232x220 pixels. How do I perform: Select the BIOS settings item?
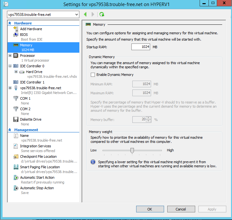(24, 35)
